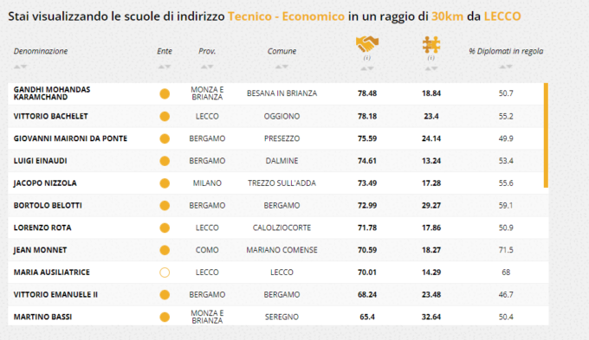Sort by Denominazione using its arrows
This screenshot has height=340, width=589.
click(x=20, y=67)
